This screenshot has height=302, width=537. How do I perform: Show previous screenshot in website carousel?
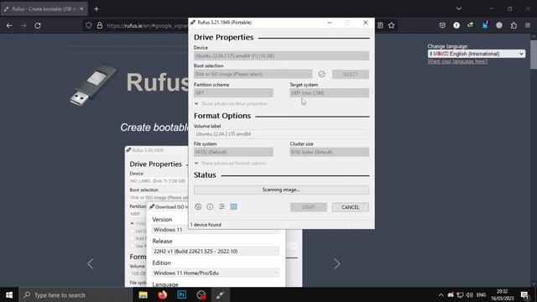tap(91, 263)
